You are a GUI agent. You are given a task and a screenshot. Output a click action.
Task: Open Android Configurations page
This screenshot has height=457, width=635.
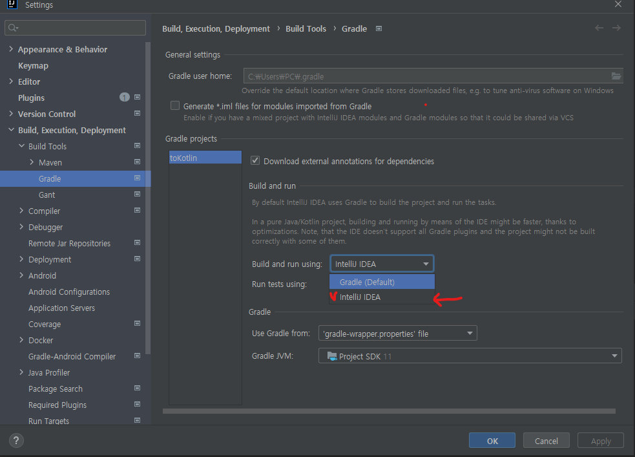click(69, 292)
